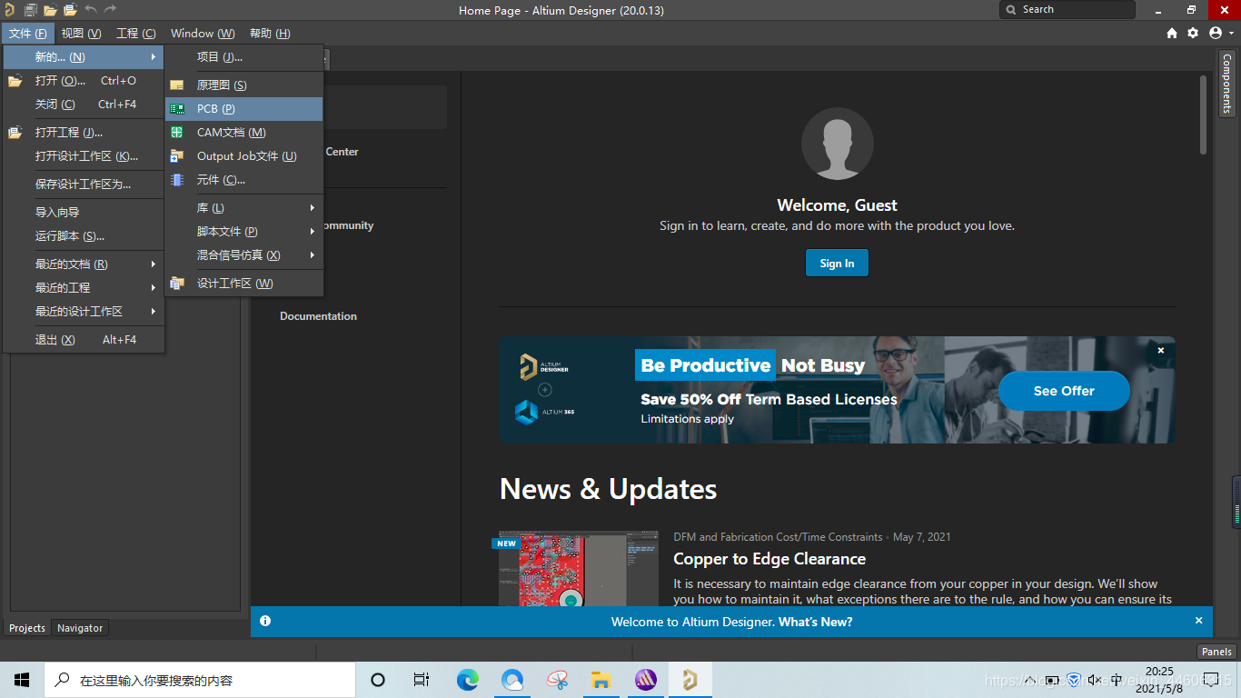Open preferences with the gear icon
The width and height of the screenshot is (1241, 698).
1193,33
